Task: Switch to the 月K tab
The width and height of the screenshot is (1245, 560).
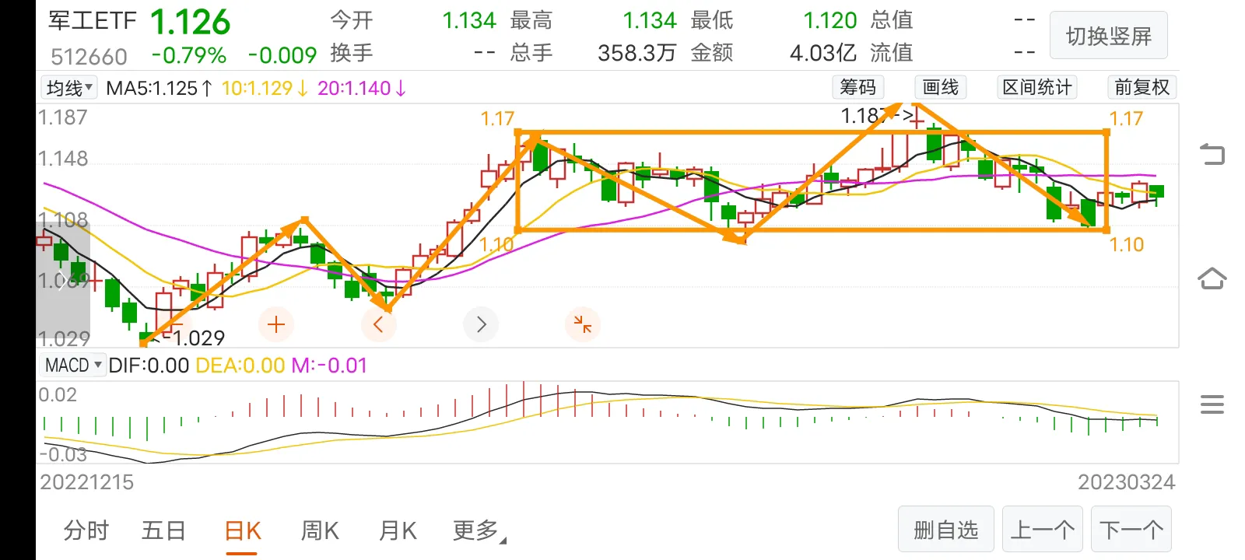Action: (398, 530)
